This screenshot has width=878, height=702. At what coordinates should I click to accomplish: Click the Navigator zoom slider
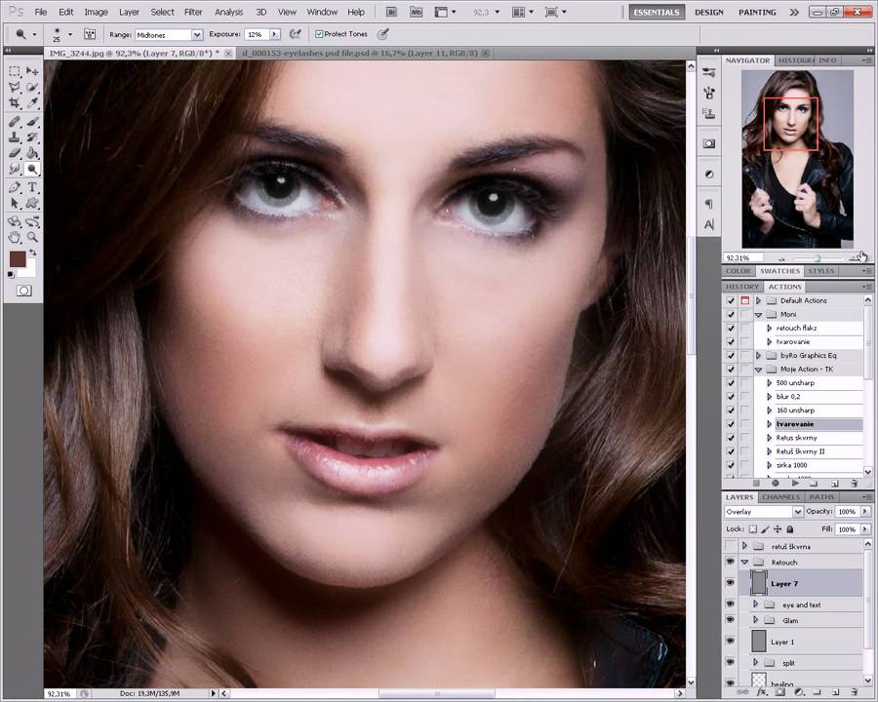click(x=817, y=258)
